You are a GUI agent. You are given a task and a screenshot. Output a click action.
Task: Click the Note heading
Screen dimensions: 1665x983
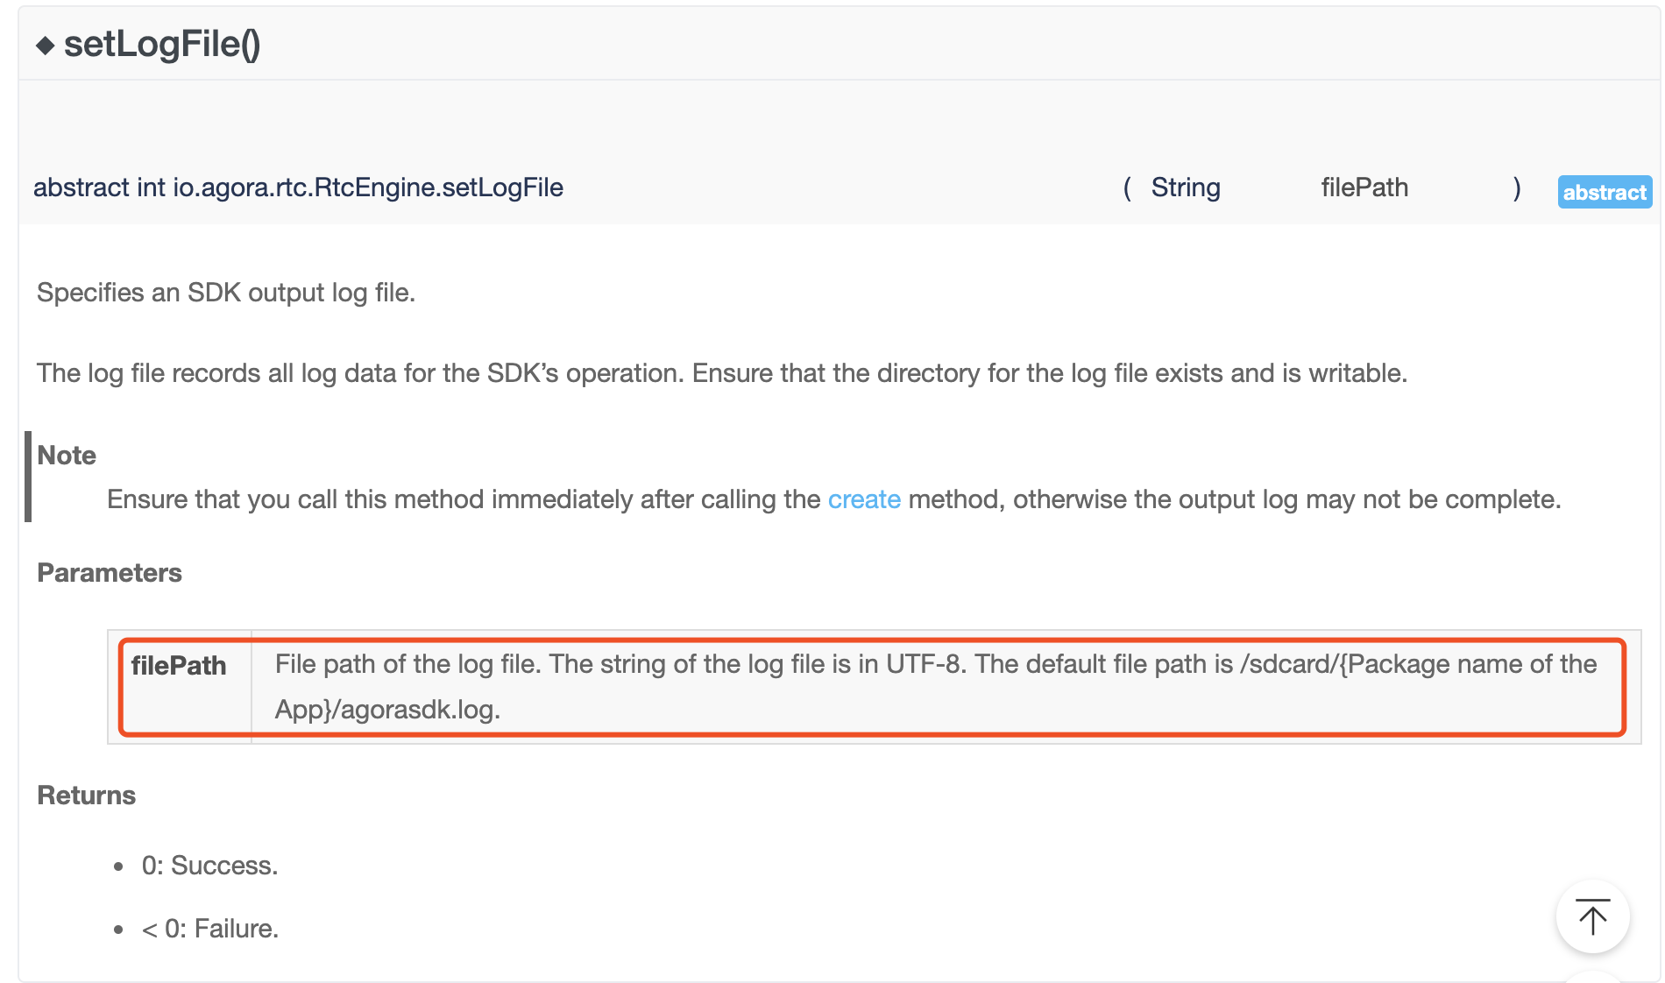66,455
